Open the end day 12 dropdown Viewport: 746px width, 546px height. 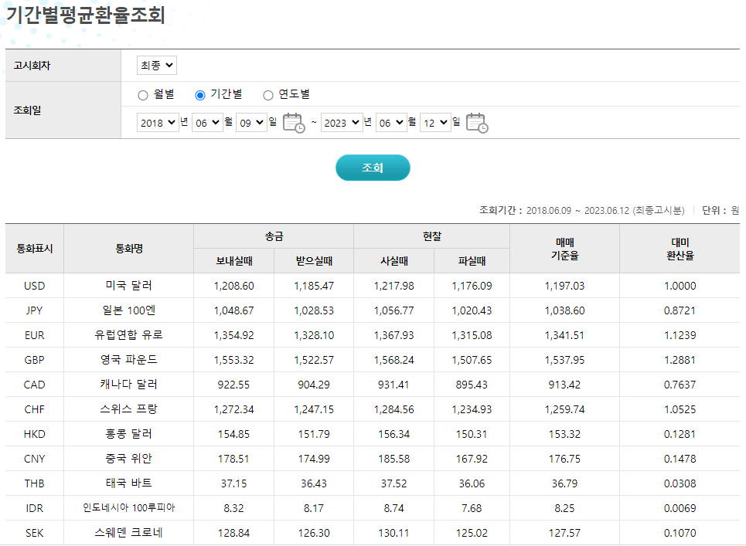pyautogui.click(x=434, y=122)
